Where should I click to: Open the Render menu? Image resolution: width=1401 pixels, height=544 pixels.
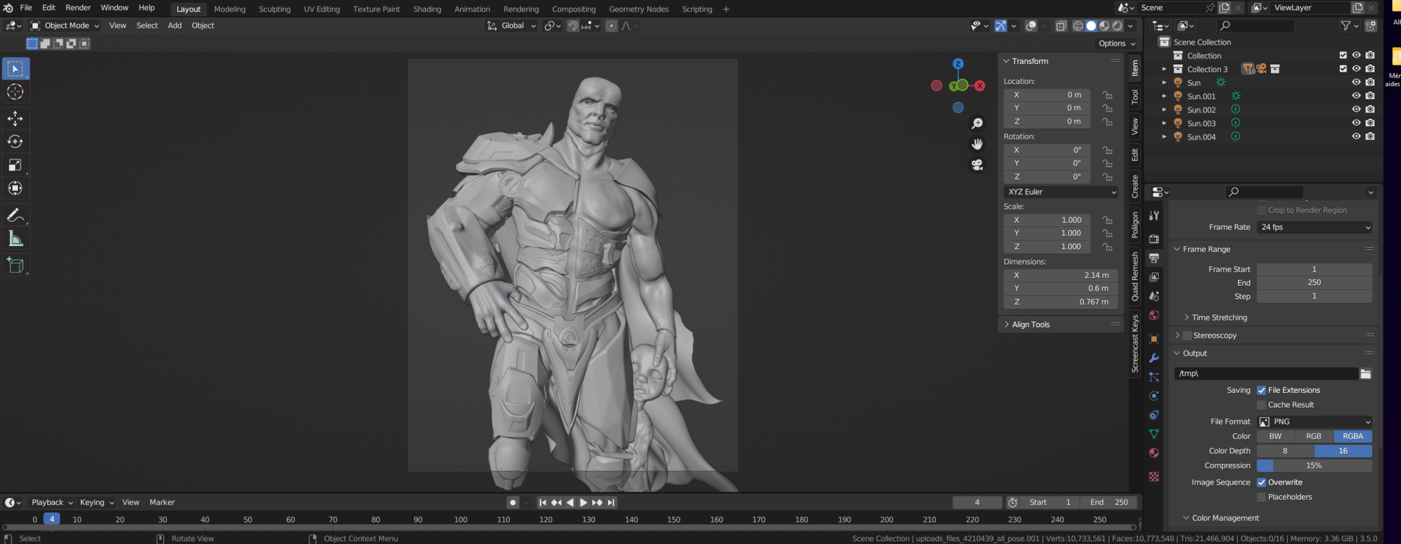pos(78,8)
